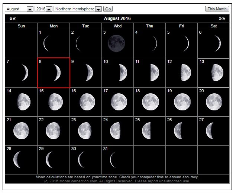This screenshot has width=236, height=193.
Task: Select the last quarter moon on August 25
Action: coord(146,131)
